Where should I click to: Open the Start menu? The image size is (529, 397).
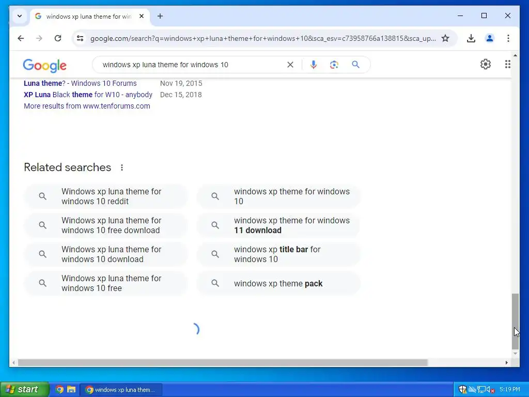24,389
